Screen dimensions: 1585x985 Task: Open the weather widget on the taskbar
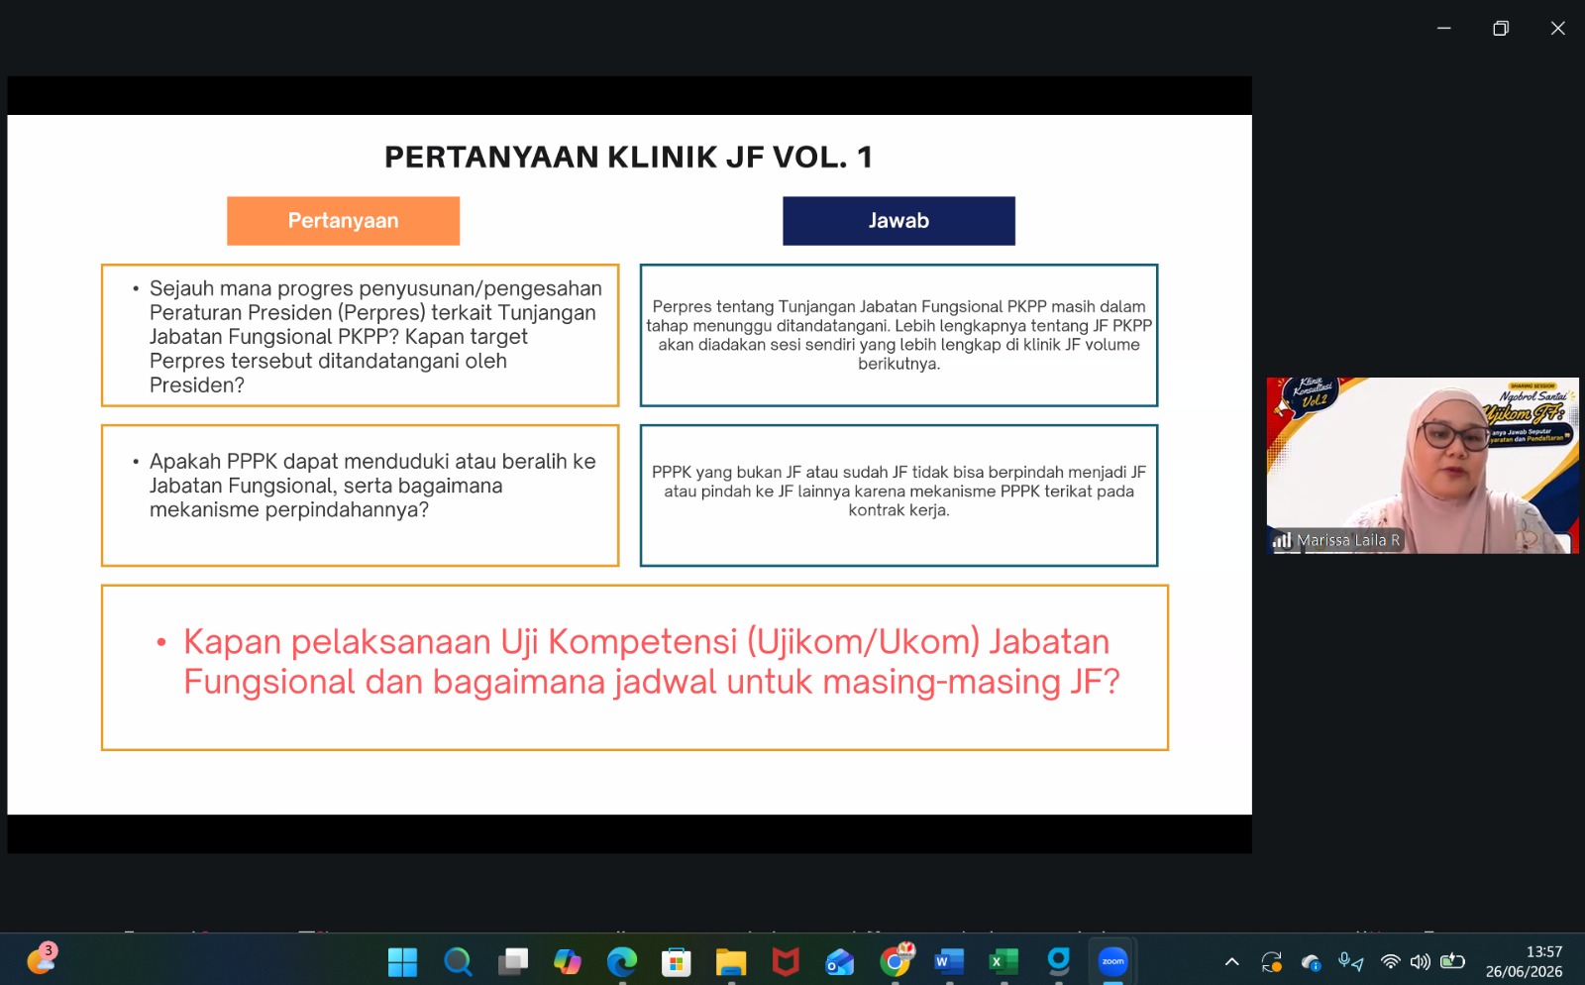[42, 959]
